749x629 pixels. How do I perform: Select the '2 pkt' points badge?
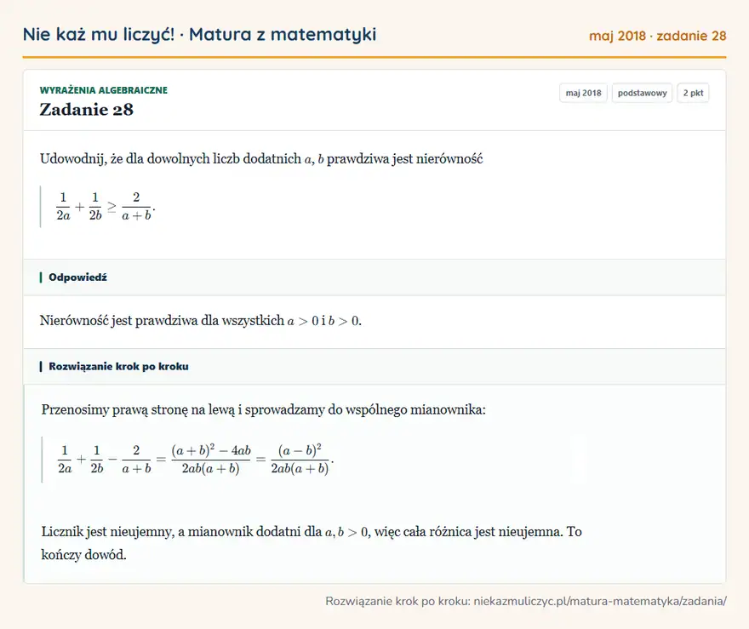click(x=693, y=93)
